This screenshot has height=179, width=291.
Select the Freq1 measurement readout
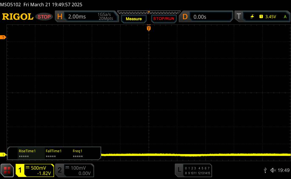pos(78,154)
